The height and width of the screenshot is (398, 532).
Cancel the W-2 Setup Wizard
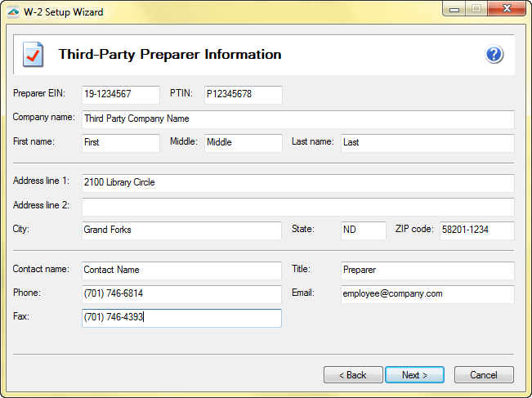point(483,375)
